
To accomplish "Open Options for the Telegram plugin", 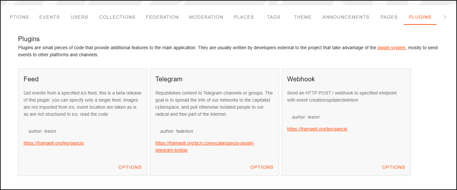I will pyautogui.click(x=262, y=167).
